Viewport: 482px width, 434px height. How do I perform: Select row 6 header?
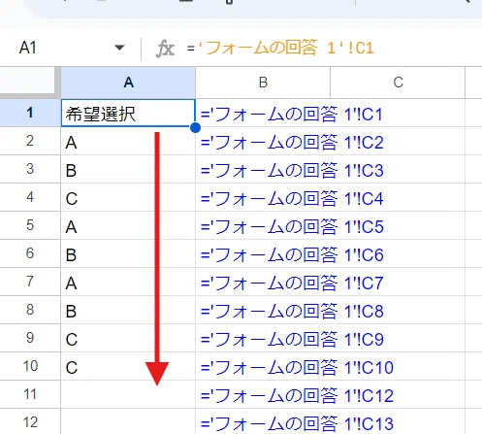[x=30, y=253]
